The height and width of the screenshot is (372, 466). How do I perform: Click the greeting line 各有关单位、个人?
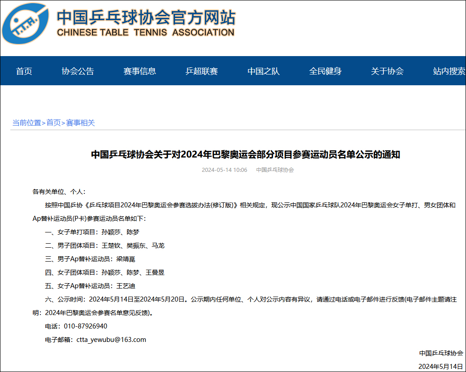59,192
